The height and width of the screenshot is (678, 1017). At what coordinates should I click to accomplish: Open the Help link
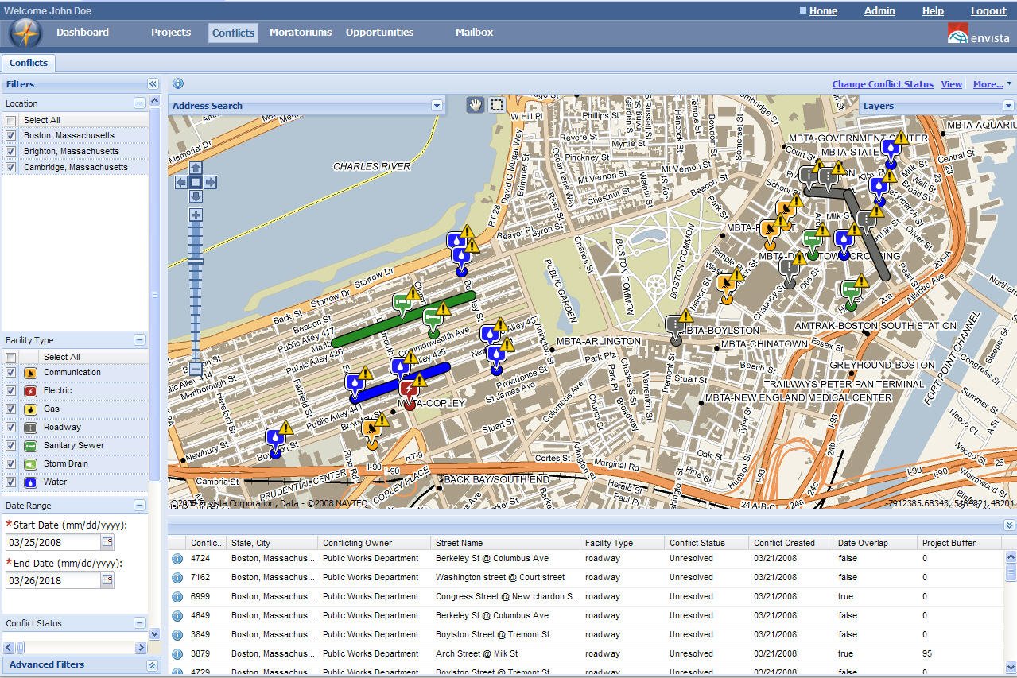(933, 11)
